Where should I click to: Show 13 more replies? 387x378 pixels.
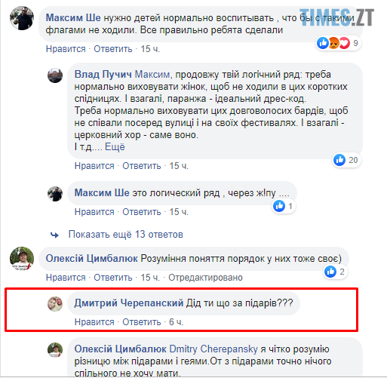click(126, 235)
